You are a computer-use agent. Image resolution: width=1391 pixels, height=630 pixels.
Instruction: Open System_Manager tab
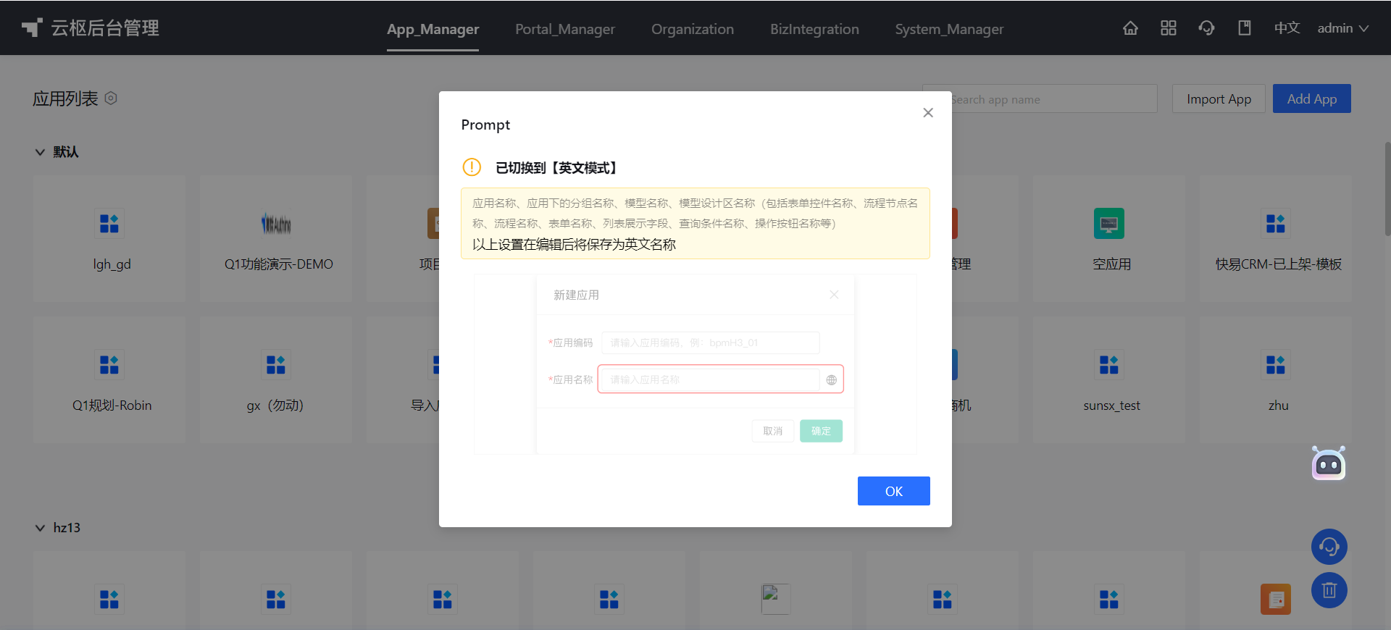949,29
